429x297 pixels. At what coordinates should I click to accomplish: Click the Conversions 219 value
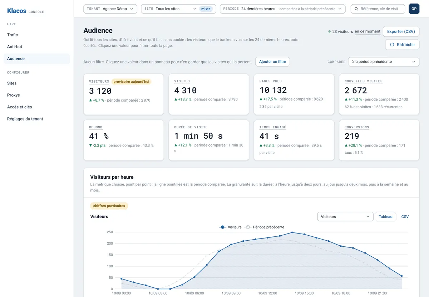click(x=352, y=136)
